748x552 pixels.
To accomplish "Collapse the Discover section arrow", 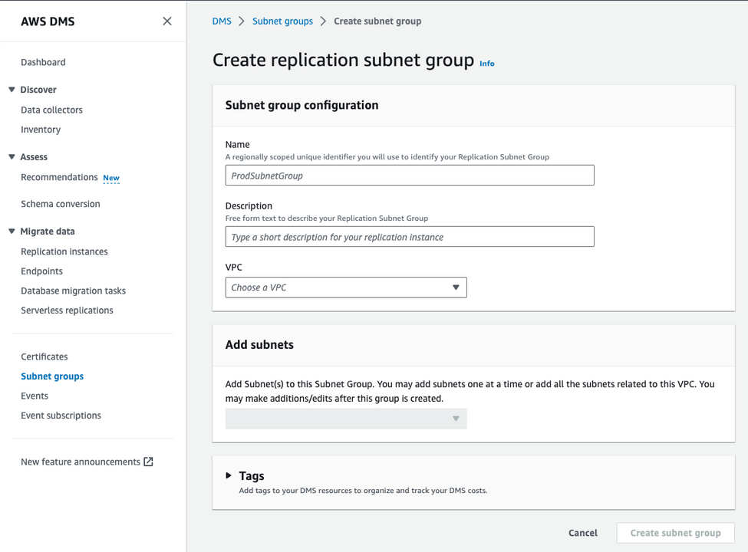I will [12, 90].
